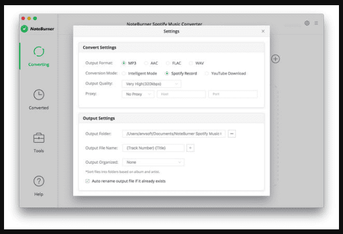
Task: Open the Tools toolbox icon
Action: click(x=39, y=138)
